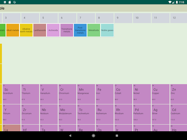
Task: Open the La element tile
Action: [12, 128]
